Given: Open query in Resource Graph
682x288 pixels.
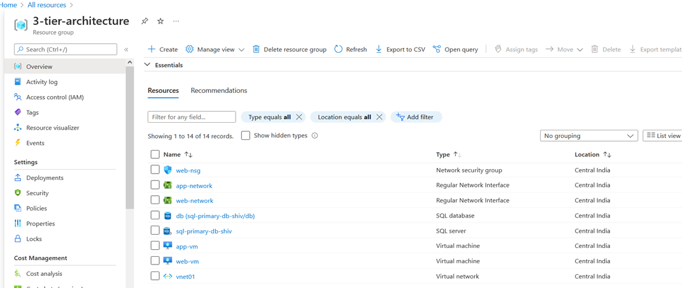Looking at the screenshot, I should tap(455, 50).
